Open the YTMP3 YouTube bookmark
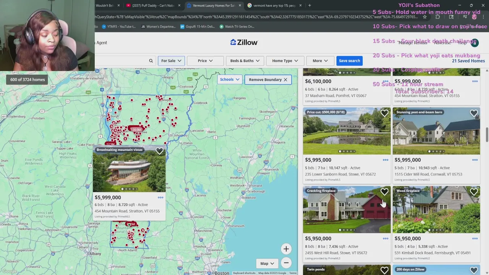This screenshot has height=275, width=489. click(x=119, y=26)
